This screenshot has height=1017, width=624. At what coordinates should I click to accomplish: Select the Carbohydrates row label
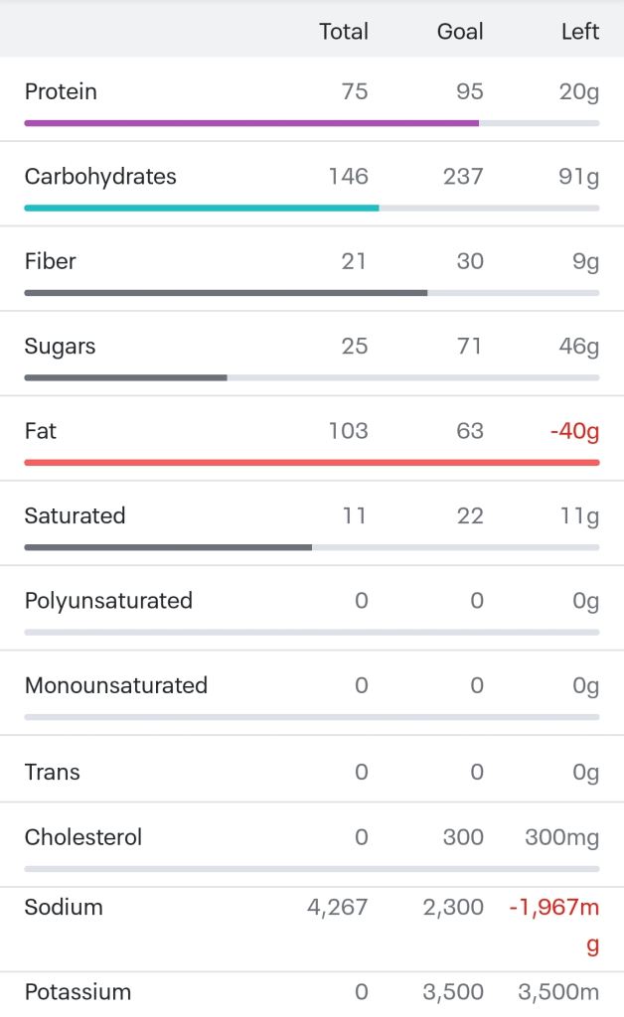point(100,177)
